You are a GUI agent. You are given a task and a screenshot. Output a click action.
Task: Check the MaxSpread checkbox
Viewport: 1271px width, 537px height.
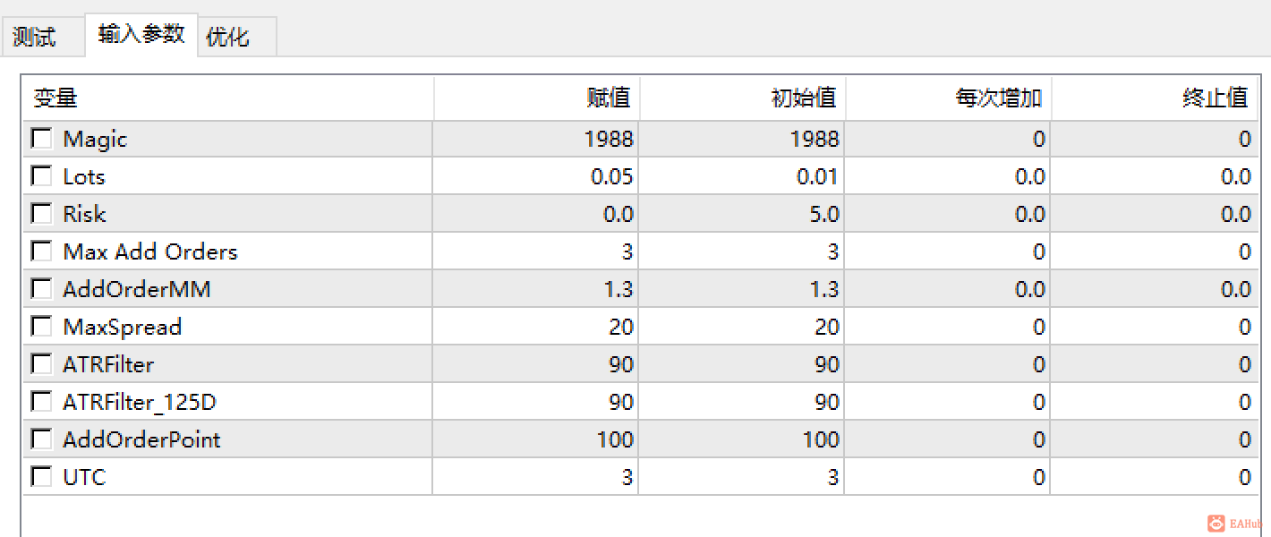pos(41,327)
